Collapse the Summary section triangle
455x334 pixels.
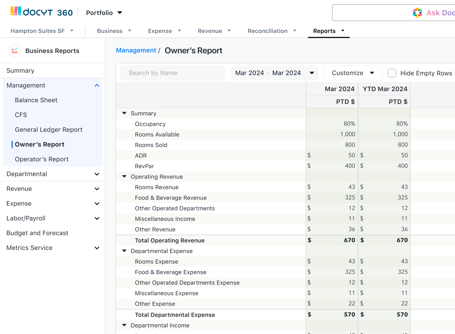click(124, 113)
